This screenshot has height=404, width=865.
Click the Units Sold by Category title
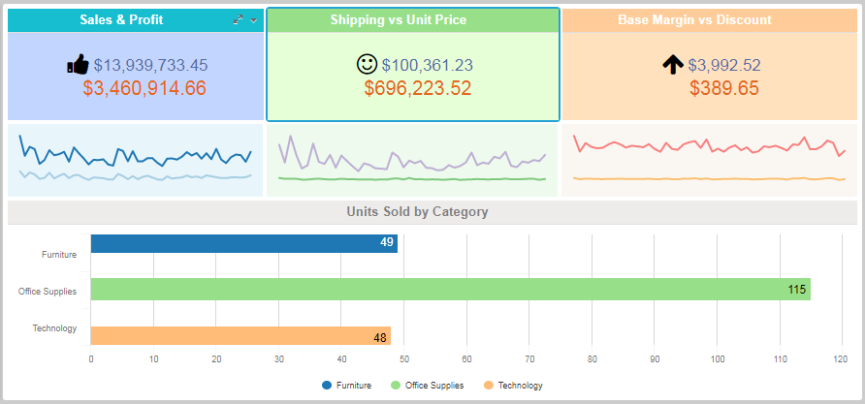[417, 211]
